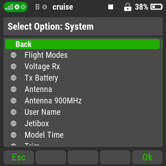Click the padlock icon in status bar
The height and width of the screenshot is (166, 166).
(128, 7)
